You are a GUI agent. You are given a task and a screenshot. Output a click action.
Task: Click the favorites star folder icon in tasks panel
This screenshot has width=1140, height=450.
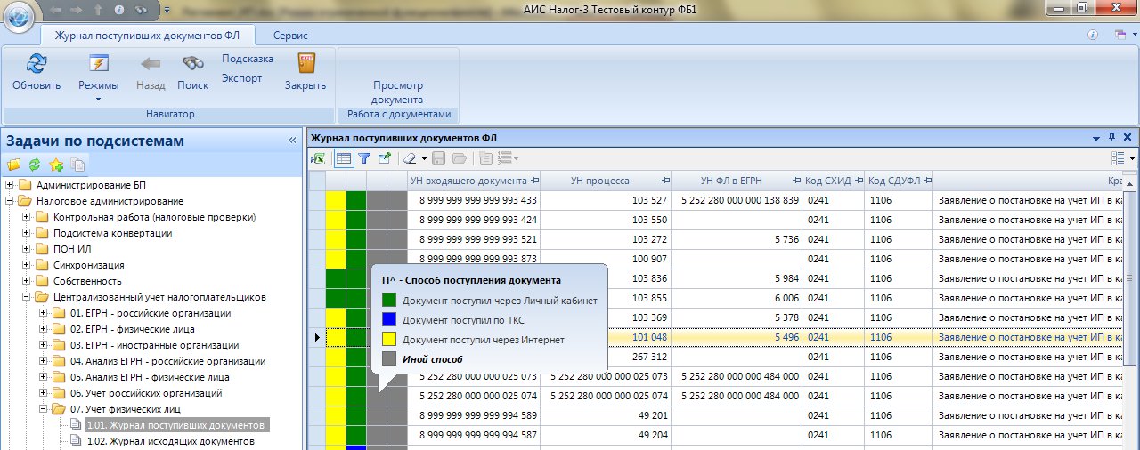click(56, 165)
